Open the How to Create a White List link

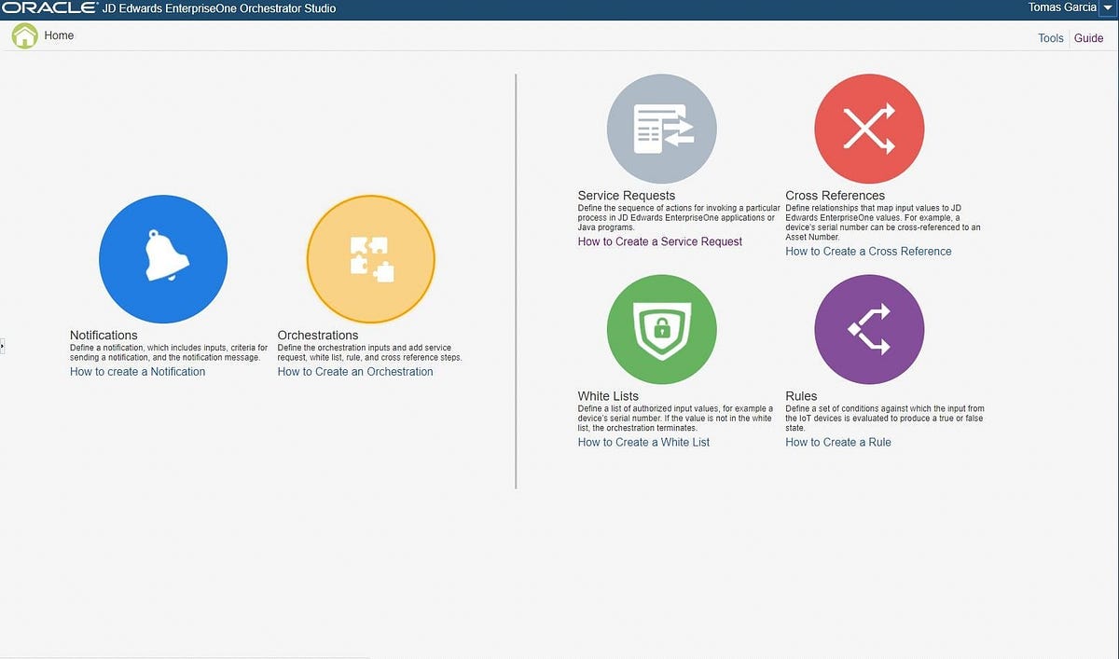[644, 442]
